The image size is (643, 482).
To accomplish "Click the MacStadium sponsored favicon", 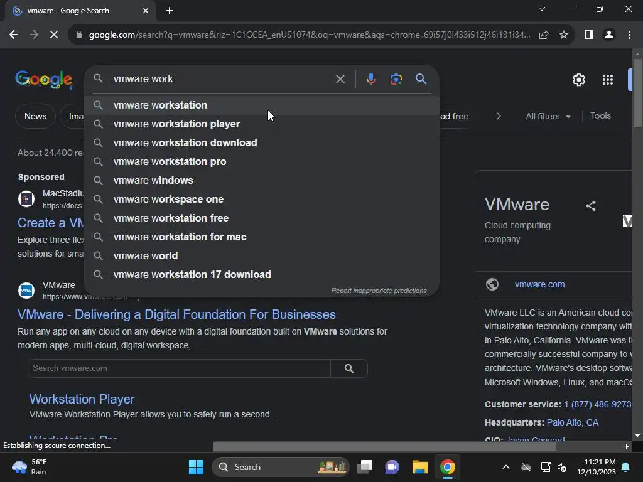I will click(x=26, y=199).
